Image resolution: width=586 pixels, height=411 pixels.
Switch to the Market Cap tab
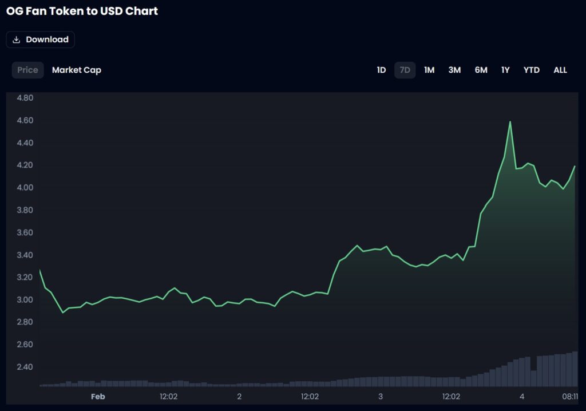coord(76,70)
